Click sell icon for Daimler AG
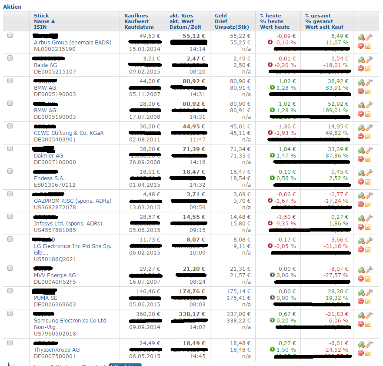383x366 pixels. (361, 151)
